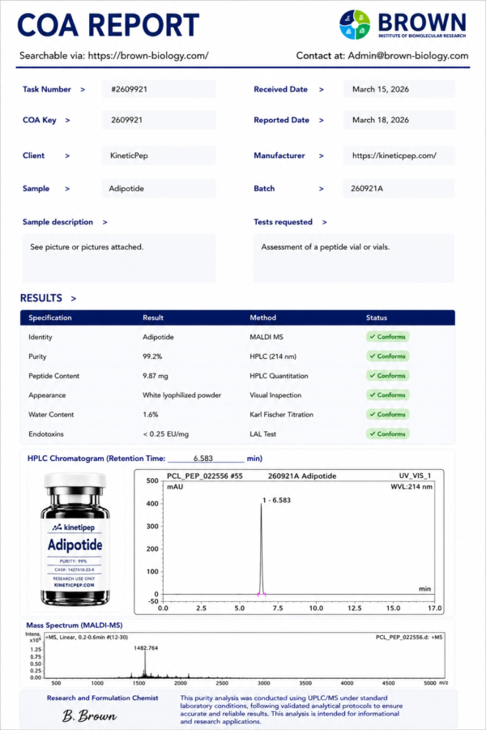Click the Adipotide vial product image
The width and height of the screenshot is (486, 730).
(x=75, y=539)
